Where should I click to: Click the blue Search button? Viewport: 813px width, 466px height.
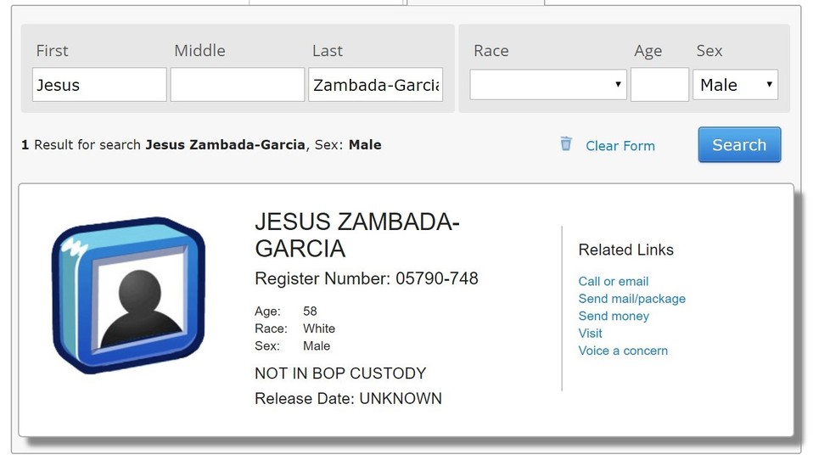[x=739, y=144]
